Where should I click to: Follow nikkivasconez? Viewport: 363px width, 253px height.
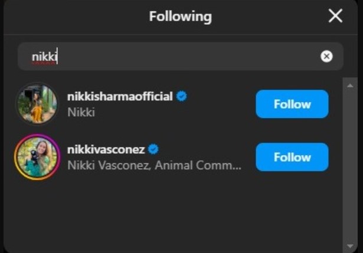(x=292, y=157)
